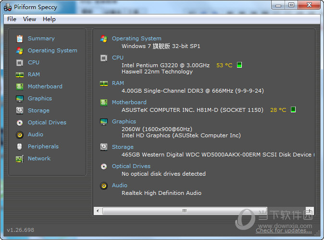This screenshot has width=324, height=240.
Task: Click the Realtek High Definition Audio text
Action: click(162, 193)
